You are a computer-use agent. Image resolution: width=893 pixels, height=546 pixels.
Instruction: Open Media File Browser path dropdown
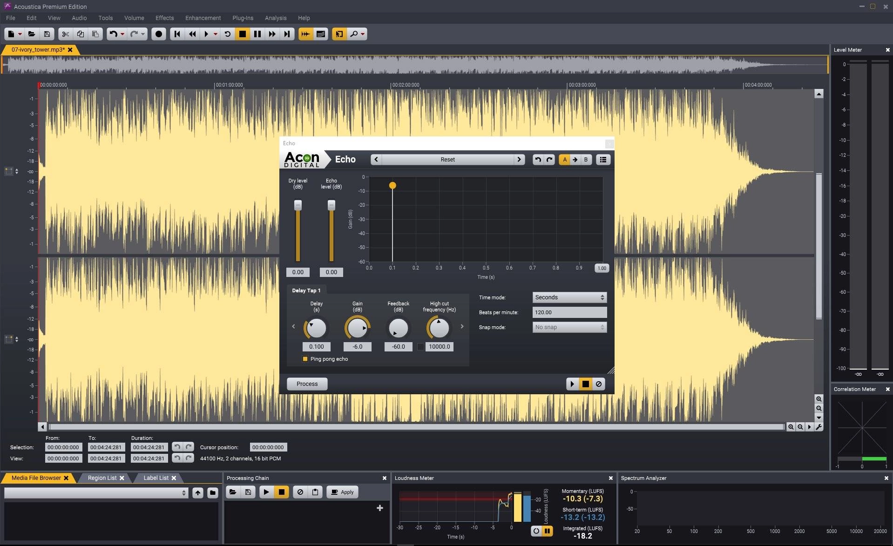point(96,492)
